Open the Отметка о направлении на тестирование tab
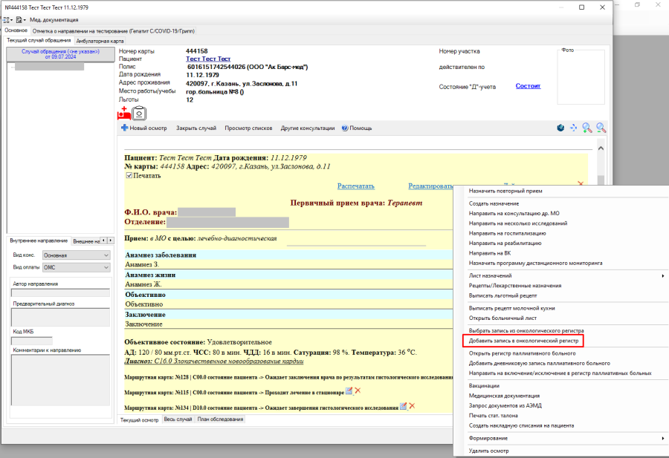This screenshot has height=458, width=669. click(114, 31)
